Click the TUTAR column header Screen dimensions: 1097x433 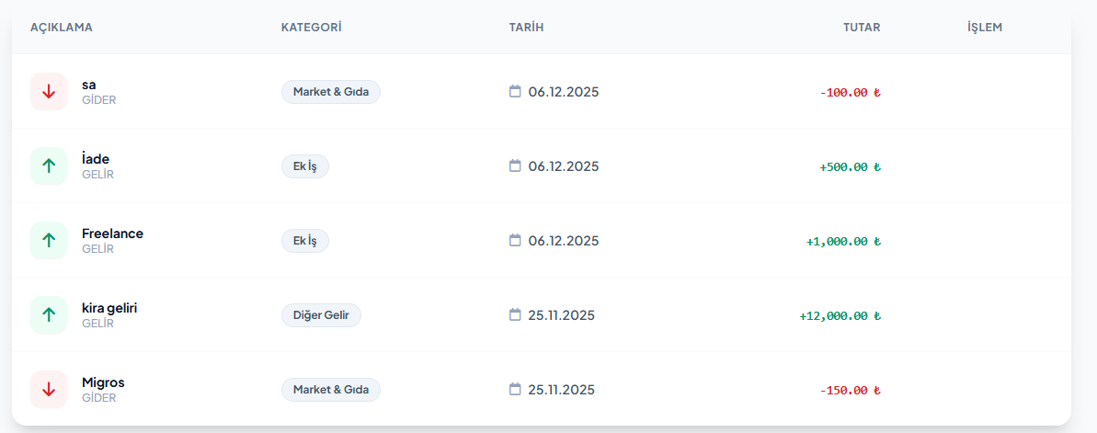(862, 28)
